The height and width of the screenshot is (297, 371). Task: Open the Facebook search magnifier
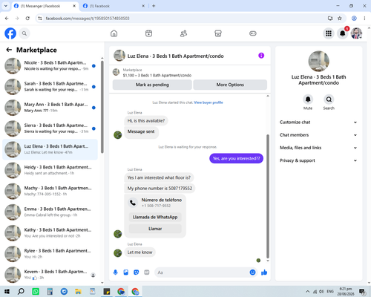pos(24,33)
